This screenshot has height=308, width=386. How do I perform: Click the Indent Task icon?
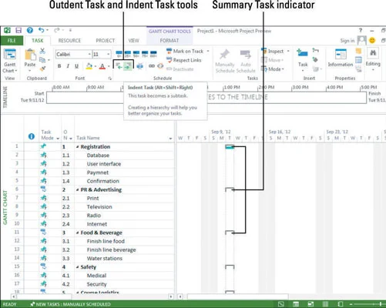128,66
